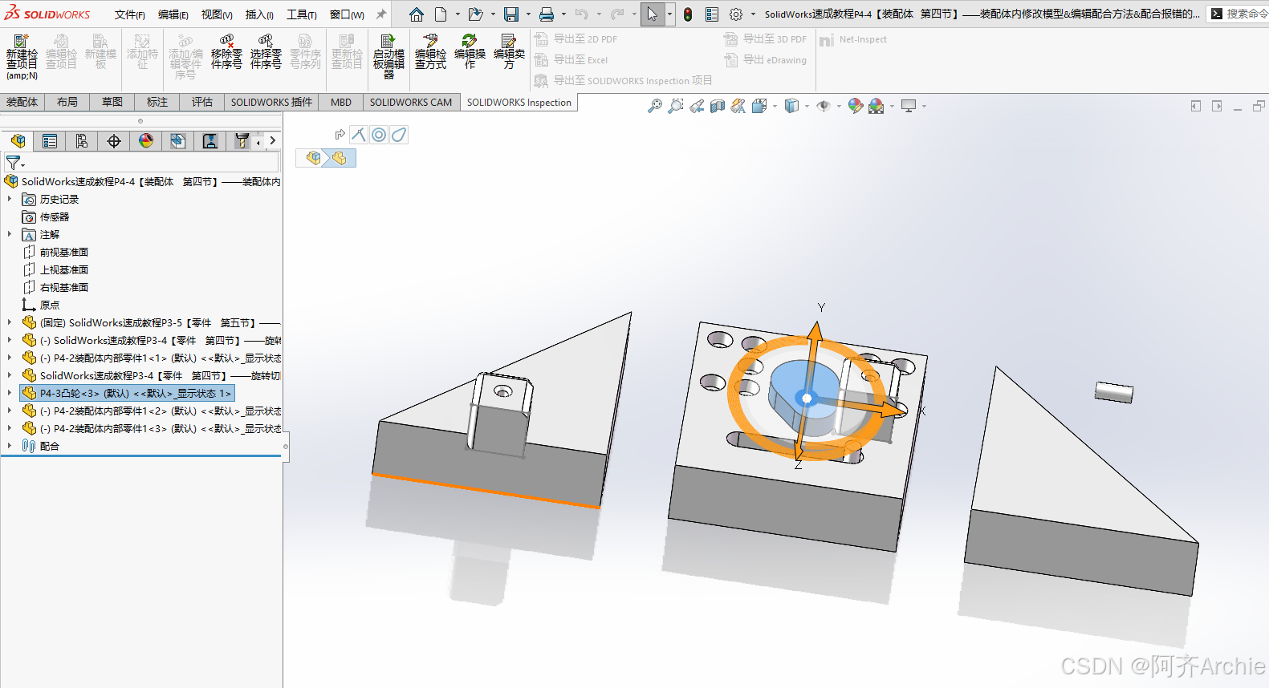
Task: Click Edit Vendors (编辑卖方) icon
Action: 509,52
